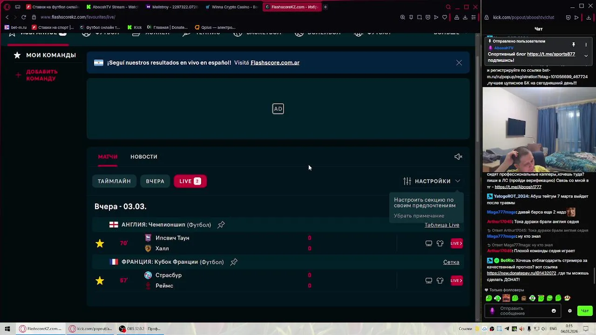Mute sound notifications with the speaker icon

pos(458,157)
